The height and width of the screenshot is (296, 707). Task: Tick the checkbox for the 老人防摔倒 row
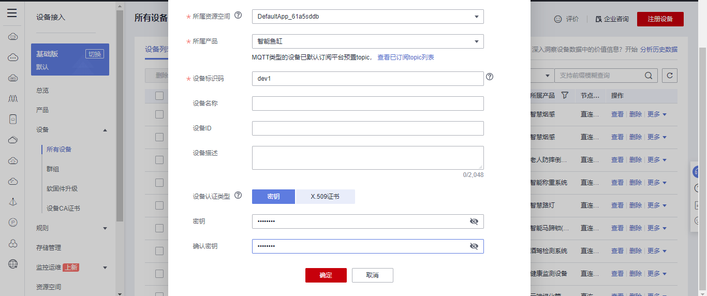pyautogui.click(x=159, y=160)
